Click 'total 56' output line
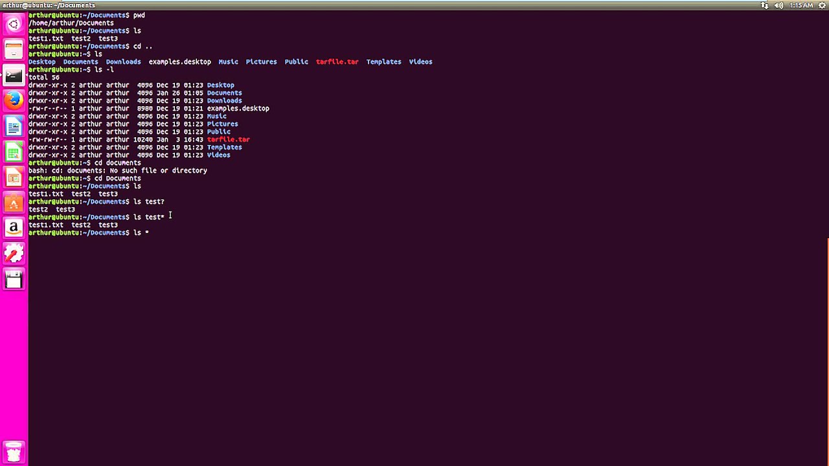 [x=44, y=77]
